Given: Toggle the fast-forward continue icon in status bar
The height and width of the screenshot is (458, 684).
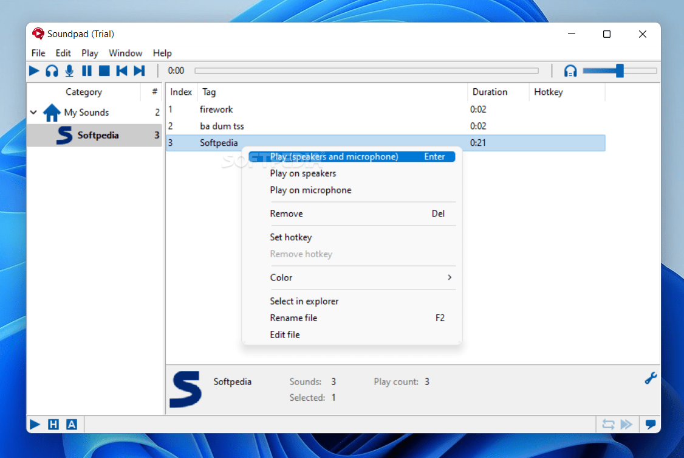Looking at the screenshot, I should [626, 424].
